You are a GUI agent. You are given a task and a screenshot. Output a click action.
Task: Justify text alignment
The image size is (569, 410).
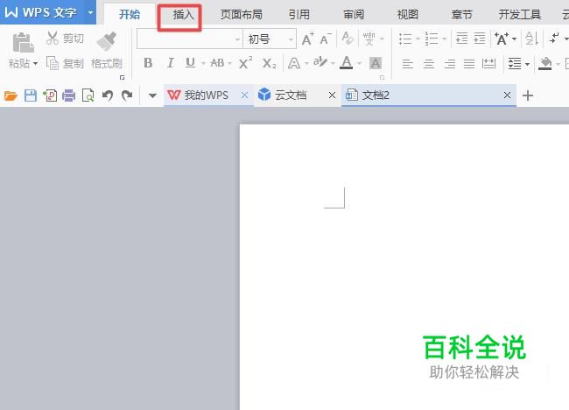[x=469, y=64]
